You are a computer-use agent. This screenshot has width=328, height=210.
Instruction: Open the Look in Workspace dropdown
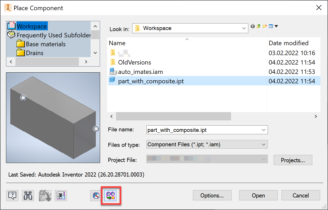pos(244,28)
